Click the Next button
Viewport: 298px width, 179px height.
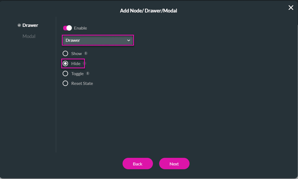tap(174, 164)
